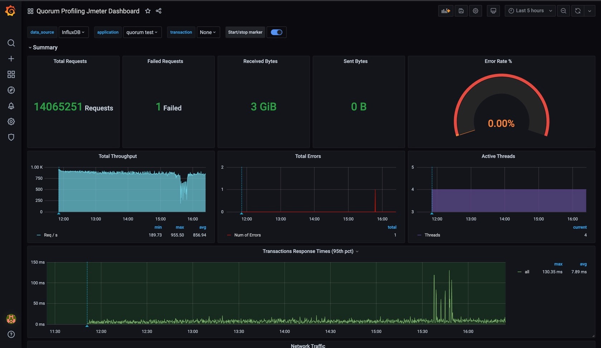The height and width of the screenshot is (348, 601).
Task: Open the Dashboards icon in sidebar
Action: (11, 74)
